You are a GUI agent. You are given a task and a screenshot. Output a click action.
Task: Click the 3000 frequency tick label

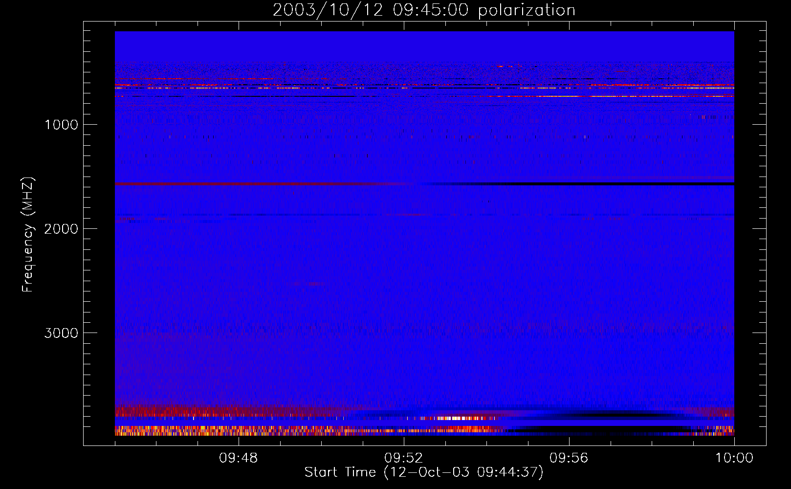[x=61, y=333]
